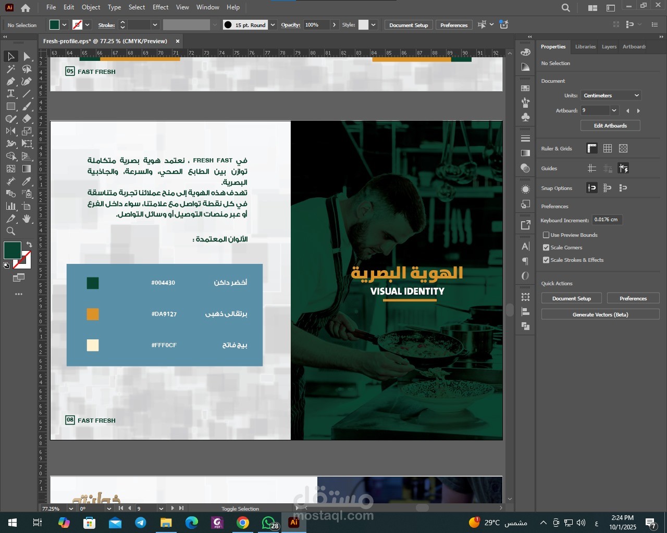Open the Asset Export panel icon
This screenshot has height=533, width=667.
click(525, 225)
